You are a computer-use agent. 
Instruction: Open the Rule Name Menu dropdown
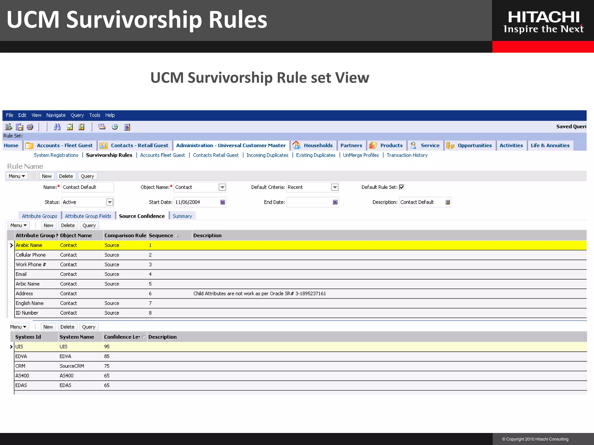[17, 176]
